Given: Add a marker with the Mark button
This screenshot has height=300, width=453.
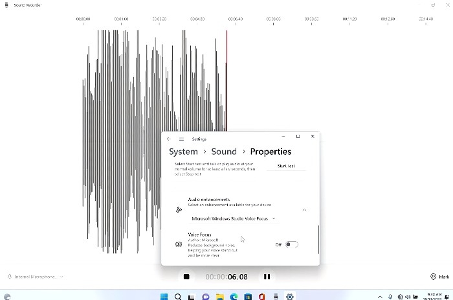Looking at the screenshot, I should tap(439, 277).
